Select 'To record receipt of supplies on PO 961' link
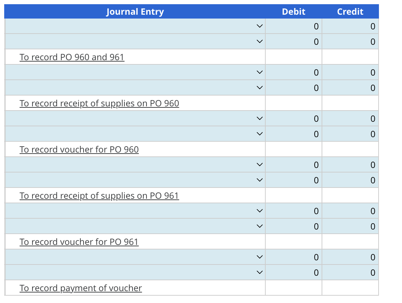 99,196
